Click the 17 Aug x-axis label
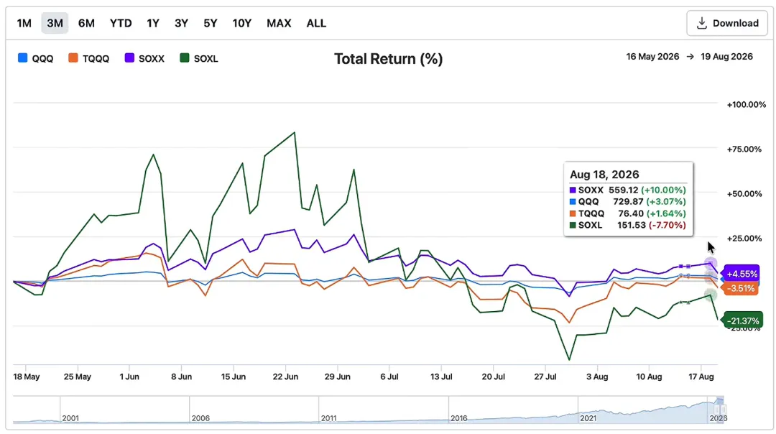The width and height of the screenshot is (776, 434). tap(701, 377)
